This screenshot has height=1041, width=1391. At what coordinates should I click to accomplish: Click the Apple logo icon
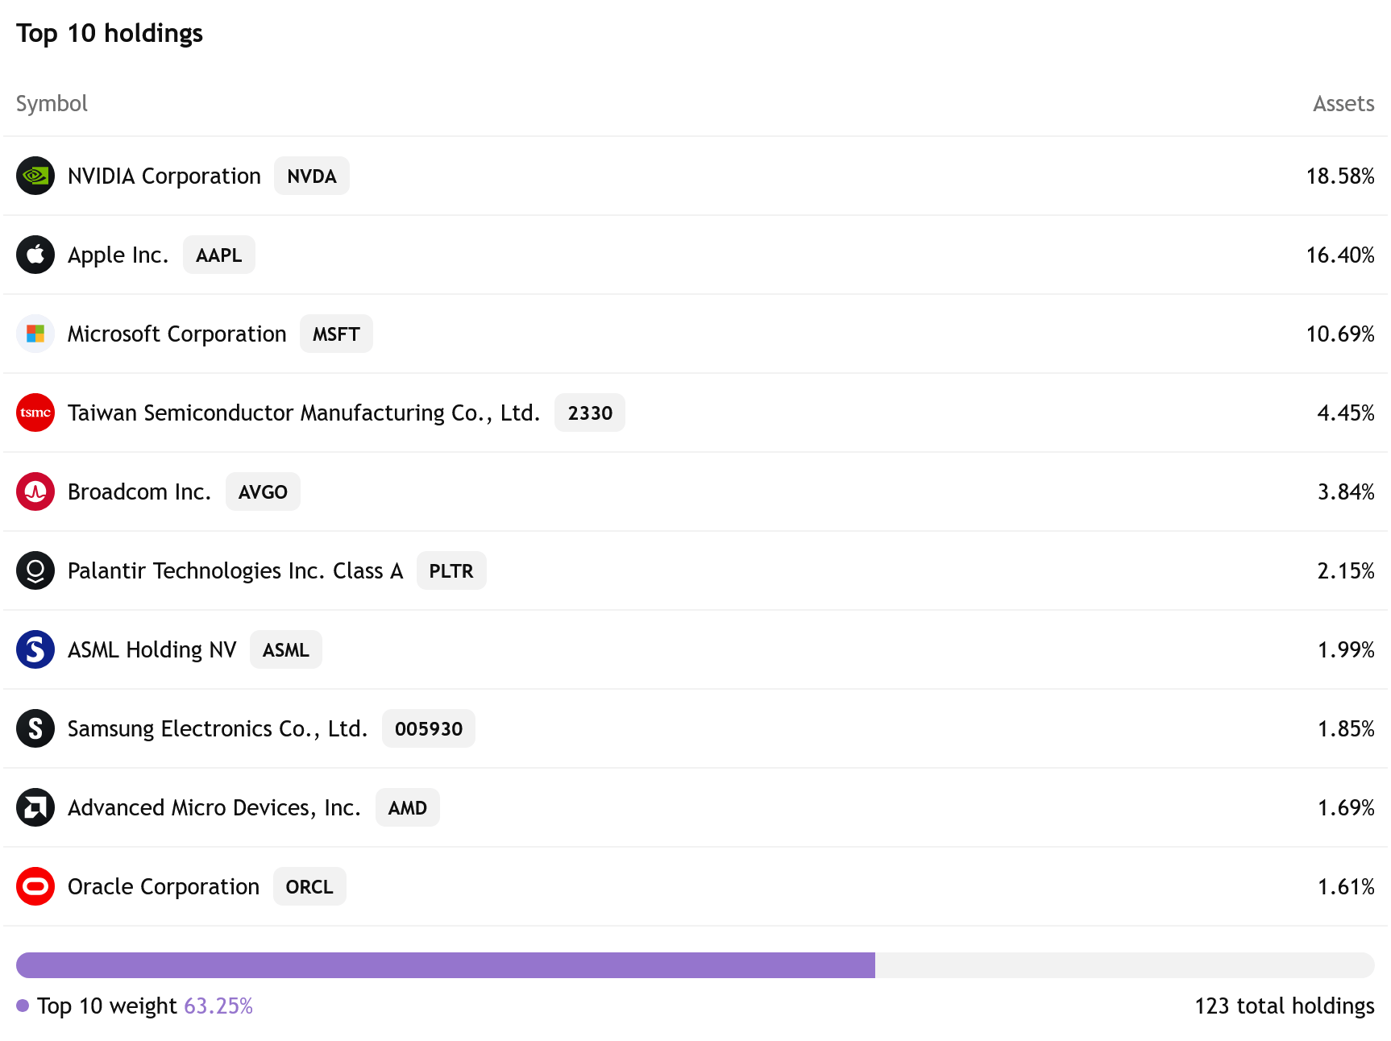(35, 255)
